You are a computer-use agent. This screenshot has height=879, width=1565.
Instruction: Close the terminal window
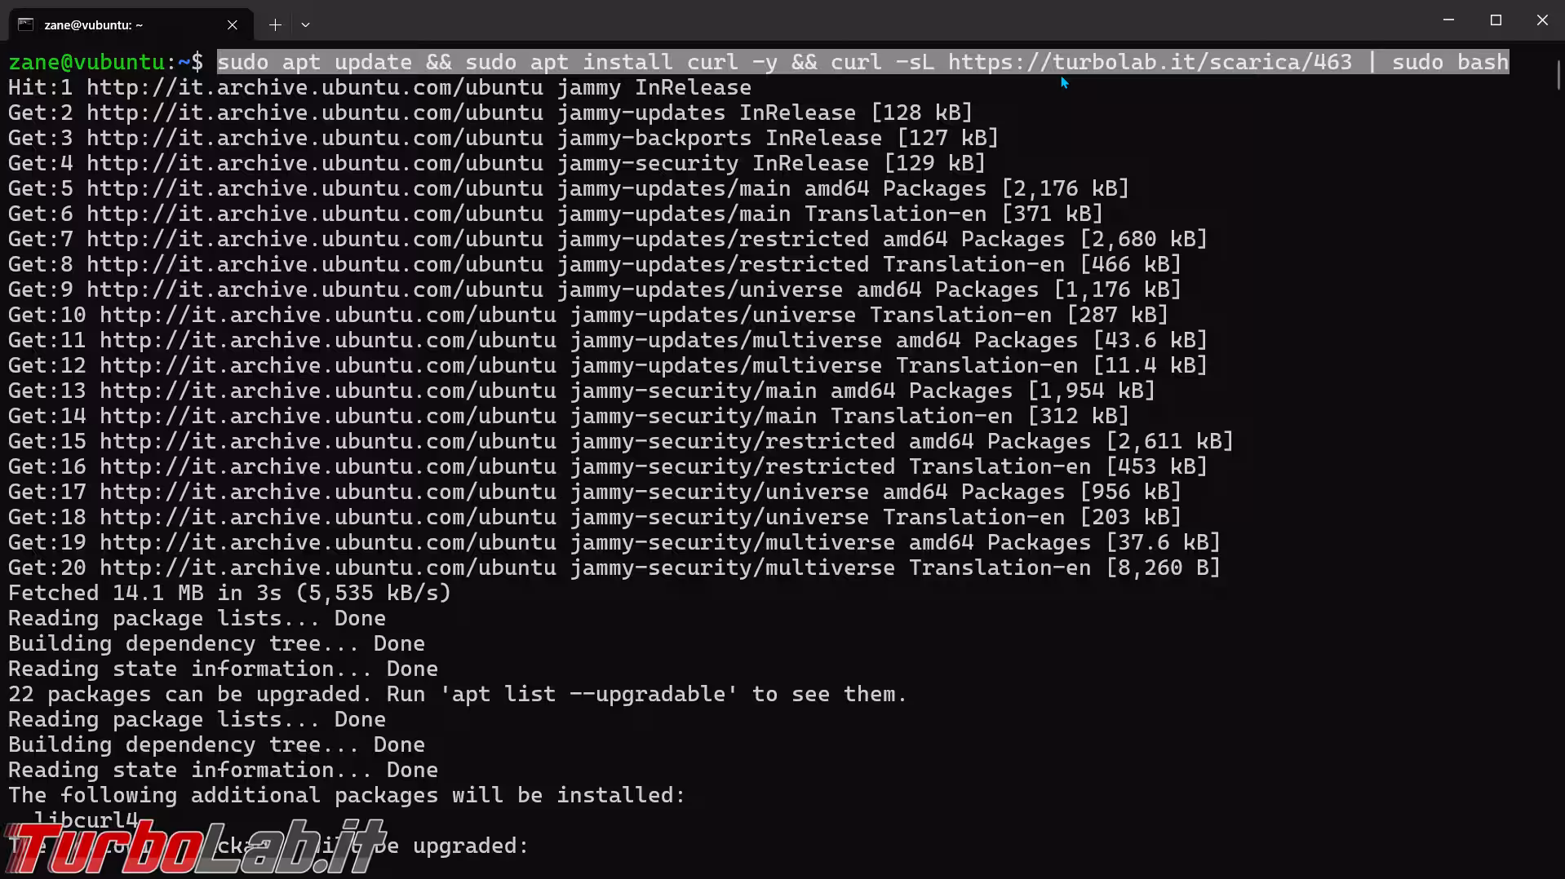pyautogui.click(x=1541, y=20)
